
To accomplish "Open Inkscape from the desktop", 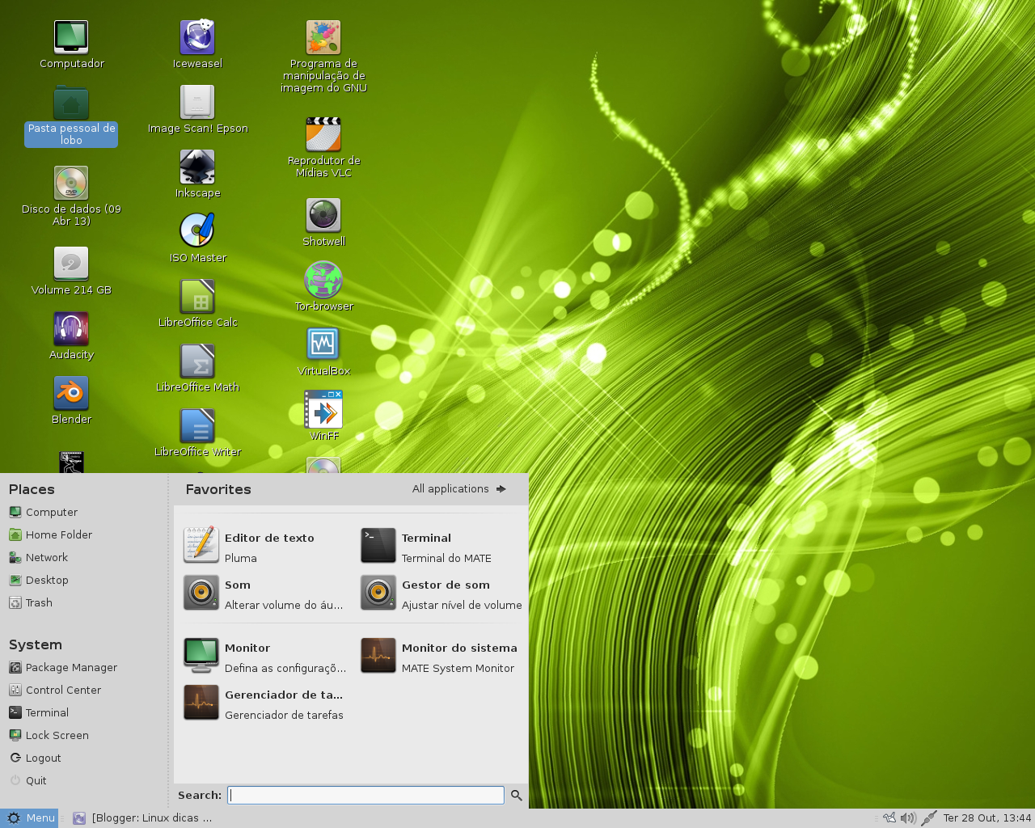I will click(x=197, y=166).
